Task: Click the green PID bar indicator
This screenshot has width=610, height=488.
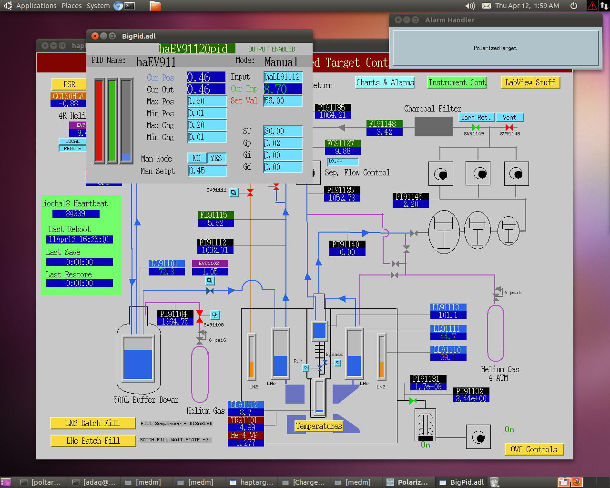Action: point(112,121)
